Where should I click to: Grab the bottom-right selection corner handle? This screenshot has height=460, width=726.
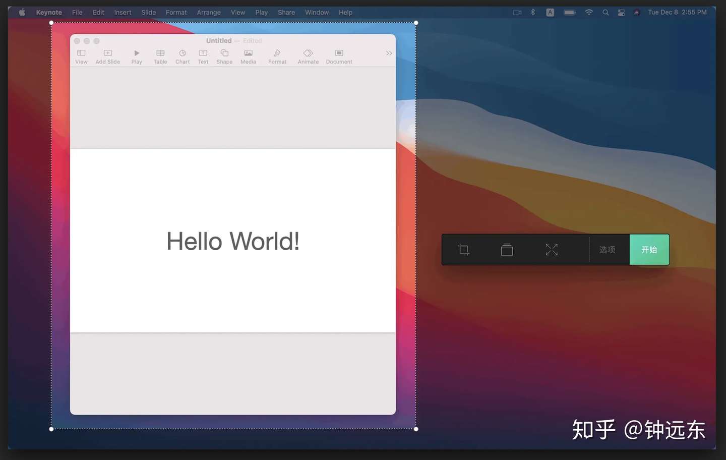coord(416,429)
